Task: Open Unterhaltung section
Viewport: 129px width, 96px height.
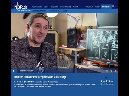Action: [x=66, y=7]
